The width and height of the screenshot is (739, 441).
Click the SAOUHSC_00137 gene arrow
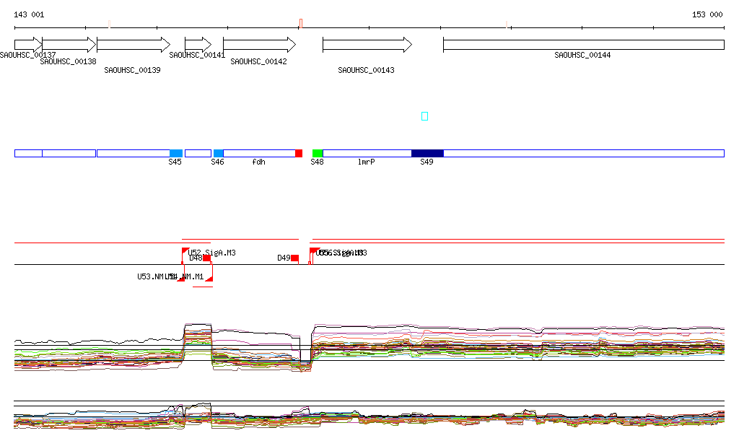(x=28, y=45)
